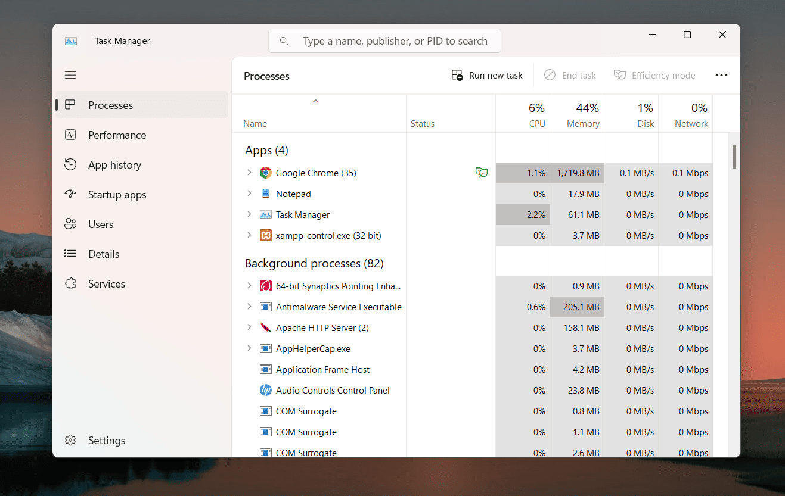Click the vertical scrollbar thumb
This screenshot has height=496, width=785.
coord(734,157)
